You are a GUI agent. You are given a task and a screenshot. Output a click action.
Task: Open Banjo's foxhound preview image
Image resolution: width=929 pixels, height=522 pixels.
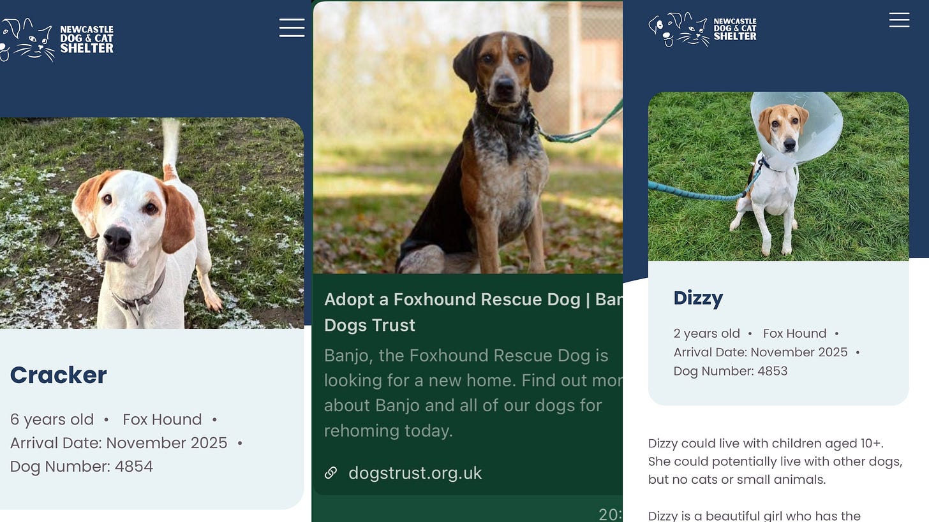pos(468,137)
